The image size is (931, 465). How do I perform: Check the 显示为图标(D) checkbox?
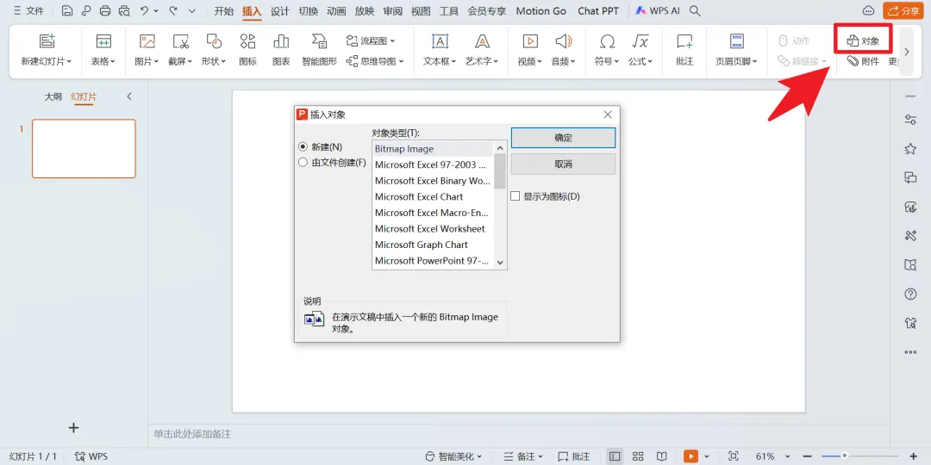click(515, 195)
